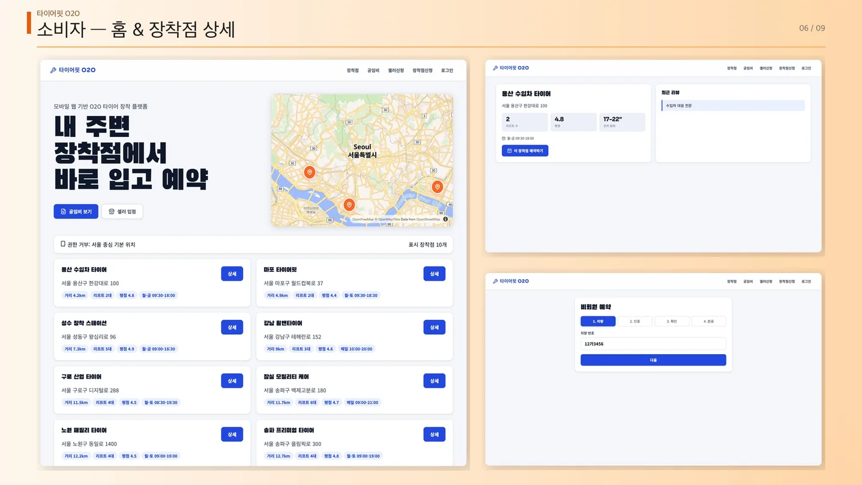Click the phone icon beside 권한 거부
The image size is (862, 485).
tap(63, 244)
